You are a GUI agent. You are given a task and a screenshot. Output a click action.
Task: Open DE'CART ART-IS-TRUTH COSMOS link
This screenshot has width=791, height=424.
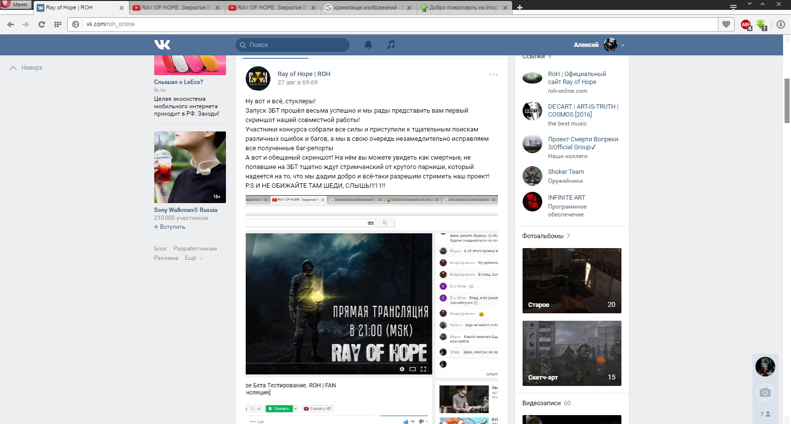tap(583, 111)
